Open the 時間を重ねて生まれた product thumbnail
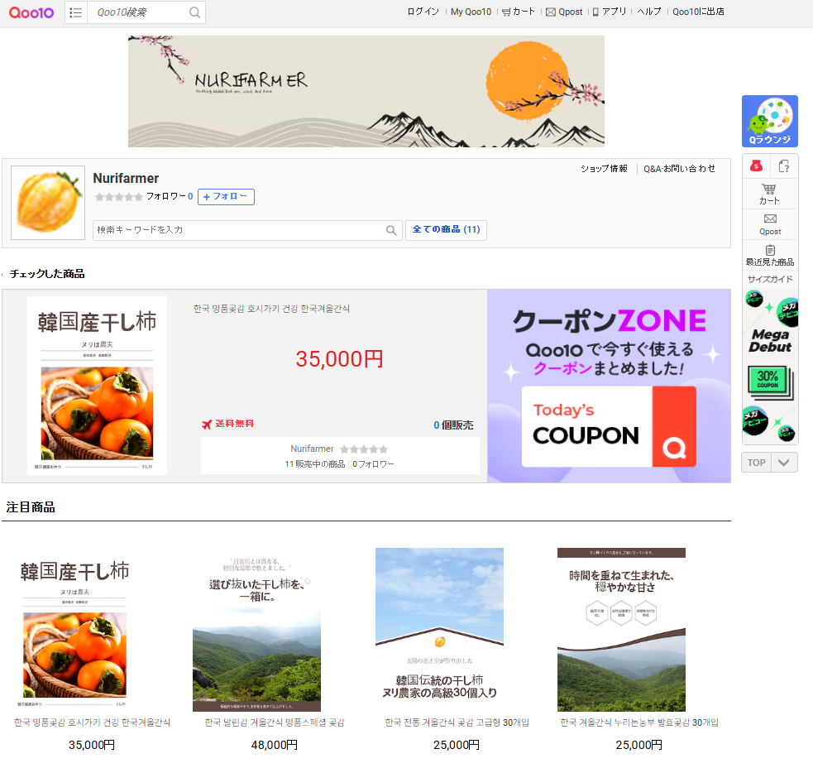813x768 pixels. (621, 630)
